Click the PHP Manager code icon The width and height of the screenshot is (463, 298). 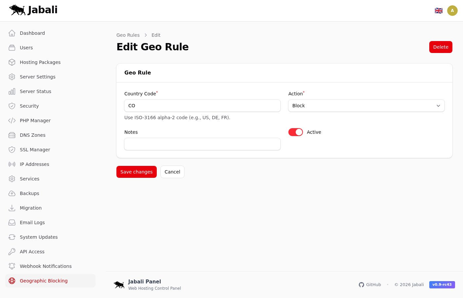tap(12, 121)
